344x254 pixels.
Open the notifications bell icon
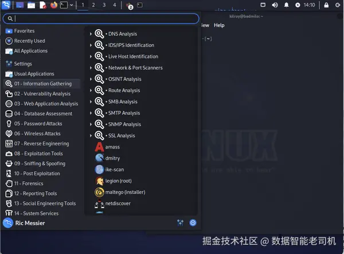click(286, 5)
